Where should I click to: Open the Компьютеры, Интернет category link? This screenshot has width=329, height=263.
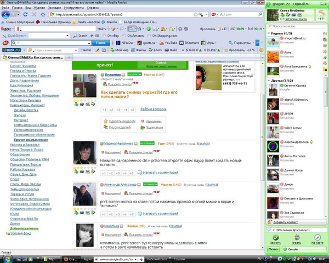click(27, 105)
